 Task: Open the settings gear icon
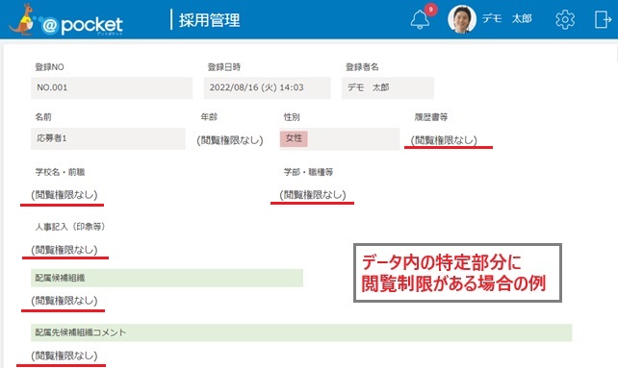coord(565,19)
